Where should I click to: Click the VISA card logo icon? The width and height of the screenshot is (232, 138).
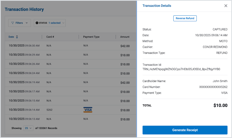pyautogui.click(x=88, y=110)
